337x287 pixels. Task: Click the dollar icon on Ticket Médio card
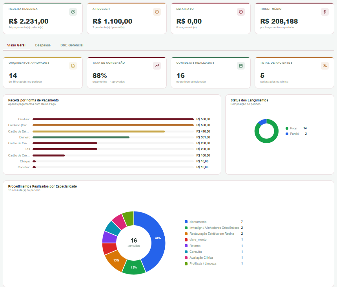pos(325,12)
